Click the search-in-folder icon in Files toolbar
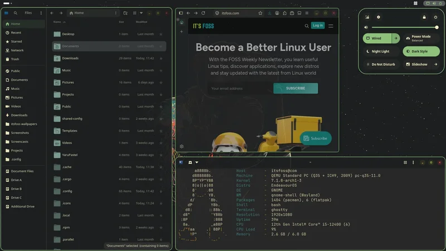This screenshot has height=251, width=446. [125, 13]
